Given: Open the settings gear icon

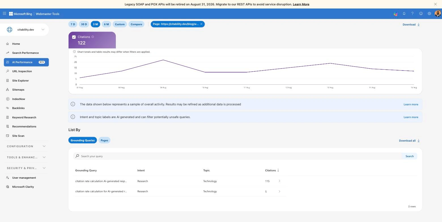Looking at the screenshot, I should (x=430, y=14).
